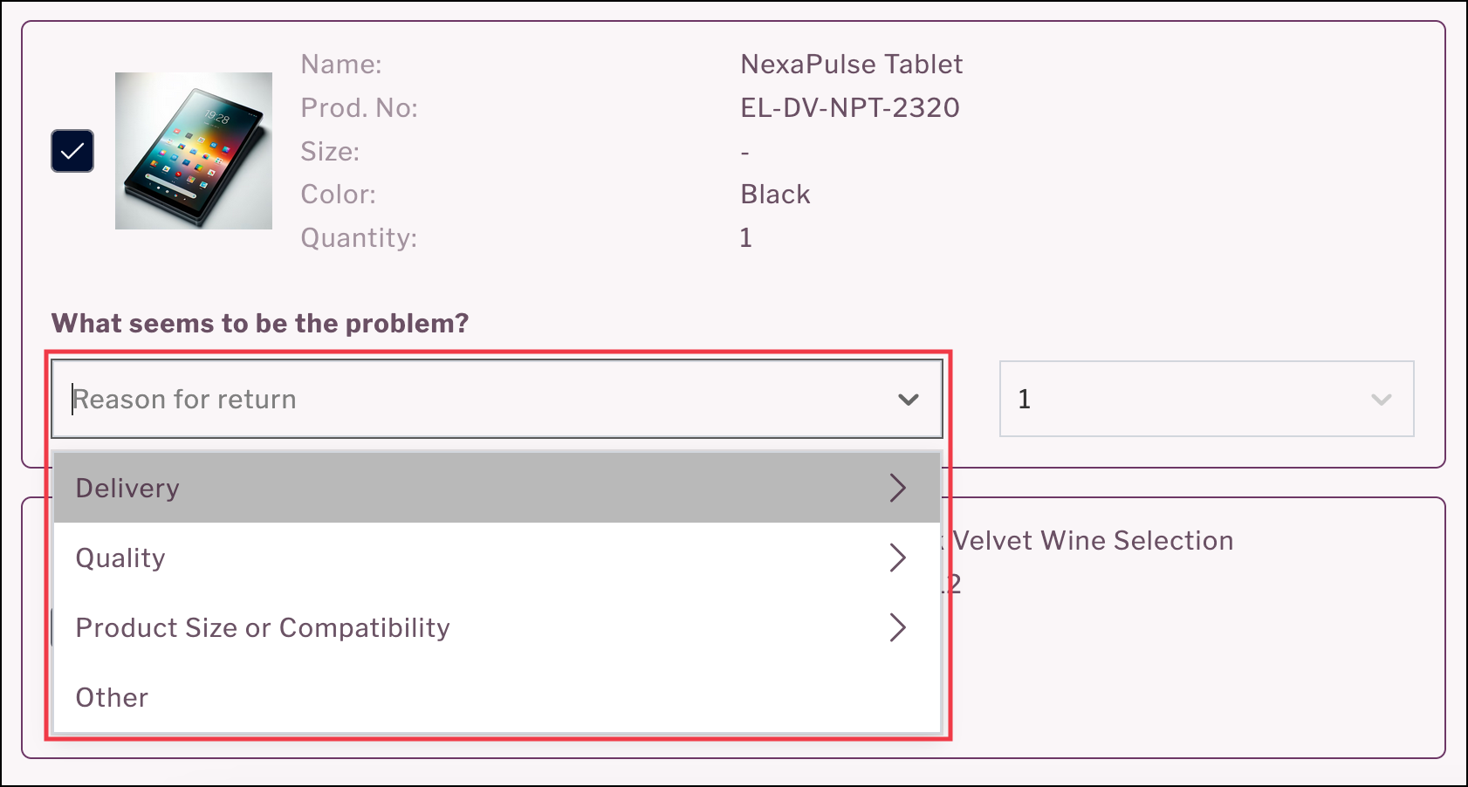Open the return quantity dropdown

click(1206, 399)
